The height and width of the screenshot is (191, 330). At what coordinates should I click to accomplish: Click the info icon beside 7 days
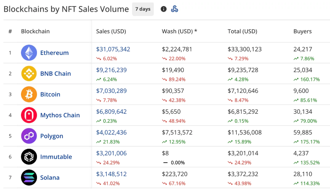click(x=163, y=9)
